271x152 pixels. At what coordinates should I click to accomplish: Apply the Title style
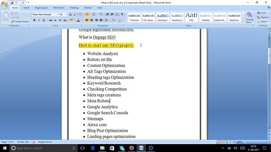coord(191,17)
